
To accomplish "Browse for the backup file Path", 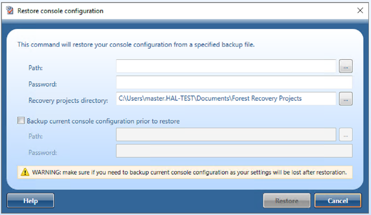I will [346, 66].
